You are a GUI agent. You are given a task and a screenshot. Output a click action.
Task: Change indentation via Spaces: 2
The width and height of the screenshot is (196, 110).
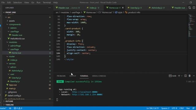[165, 108]
